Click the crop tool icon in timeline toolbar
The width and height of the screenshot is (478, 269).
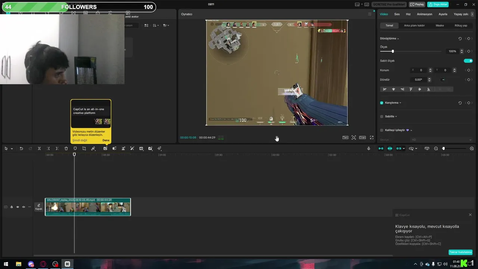[x=84, y=149]
